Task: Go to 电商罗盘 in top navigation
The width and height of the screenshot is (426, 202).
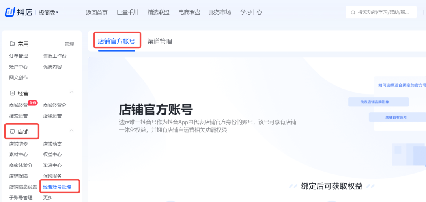Action: click(189, 12)
